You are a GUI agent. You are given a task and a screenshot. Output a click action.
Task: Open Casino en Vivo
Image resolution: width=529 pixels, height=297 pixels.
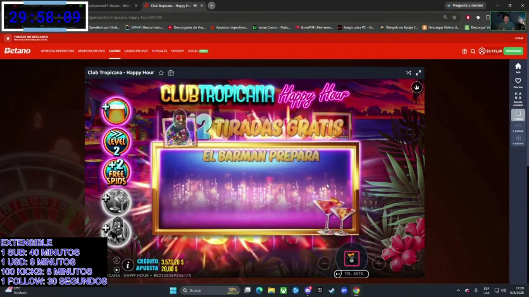pos(136,51)
